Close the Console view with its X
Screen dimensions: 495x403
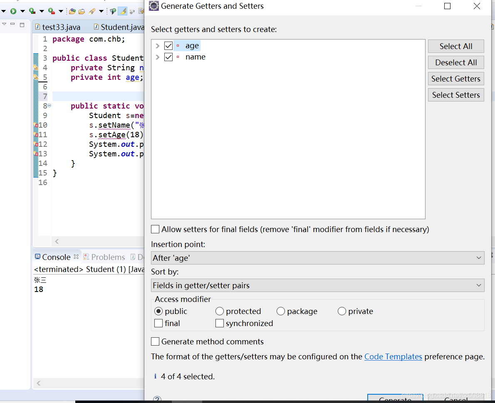[76, 257]
